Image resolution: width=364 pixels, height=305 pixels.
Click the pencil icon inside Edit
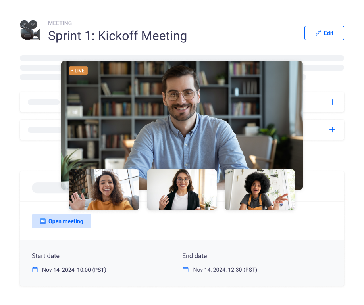coord(318,33)
